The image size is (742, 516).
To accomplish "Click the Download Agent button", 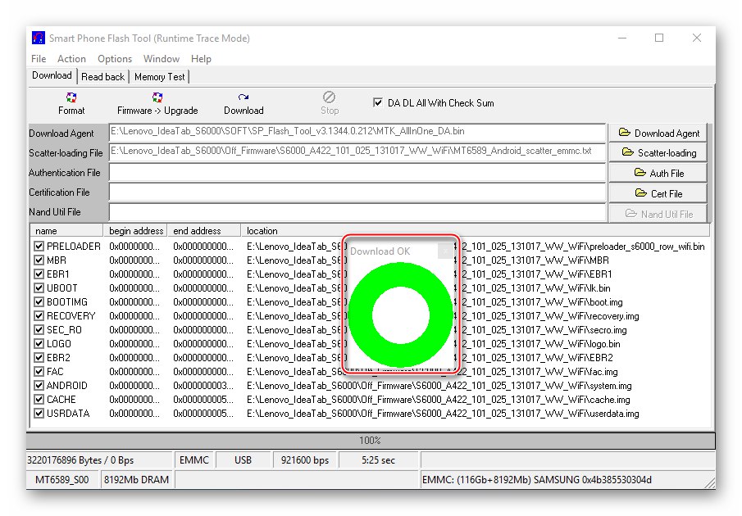I will click(x=658, y=133).
